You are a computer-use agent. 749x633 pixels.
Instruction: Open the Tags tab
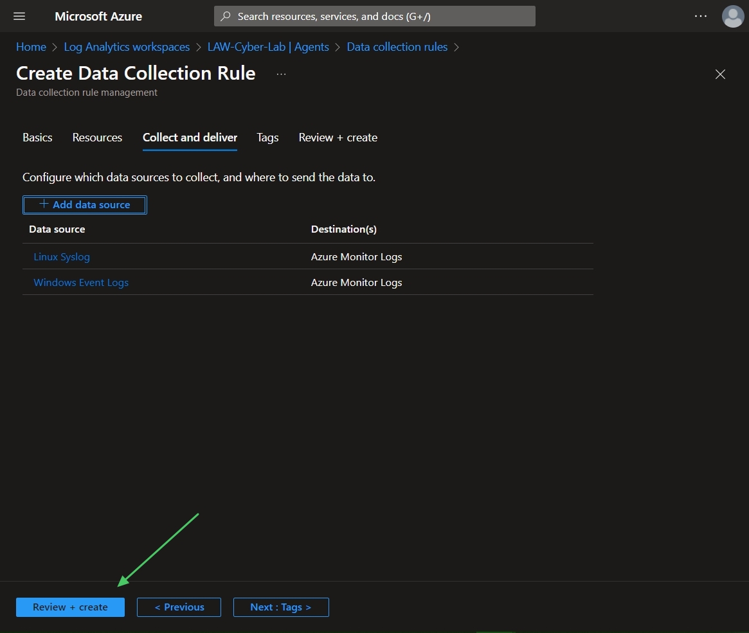point(267,138)
